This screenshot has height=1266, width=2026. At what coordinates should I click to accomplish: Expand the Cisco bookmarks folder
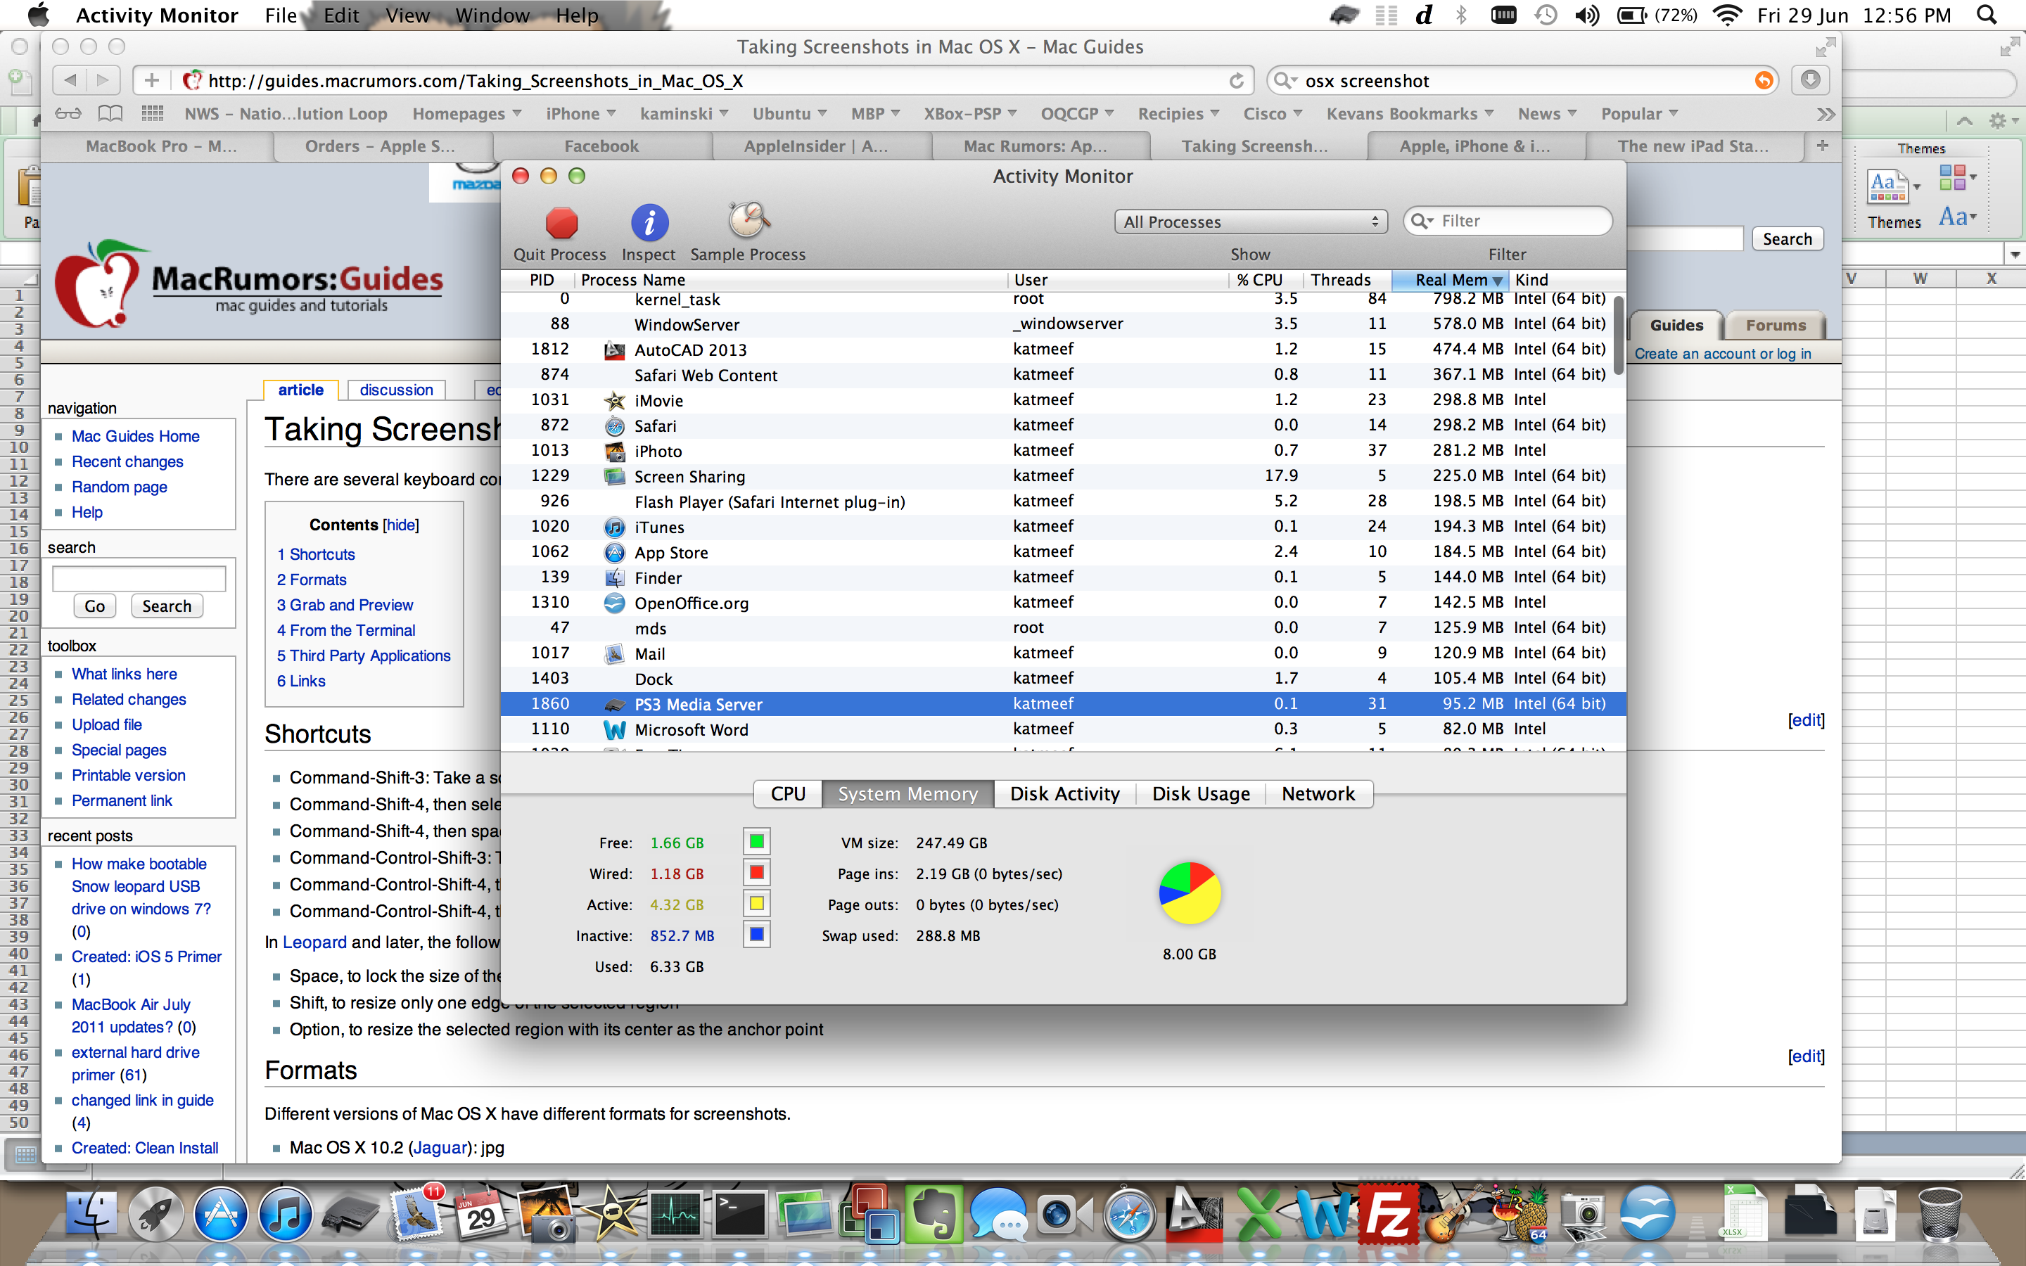pos(1273,113)
